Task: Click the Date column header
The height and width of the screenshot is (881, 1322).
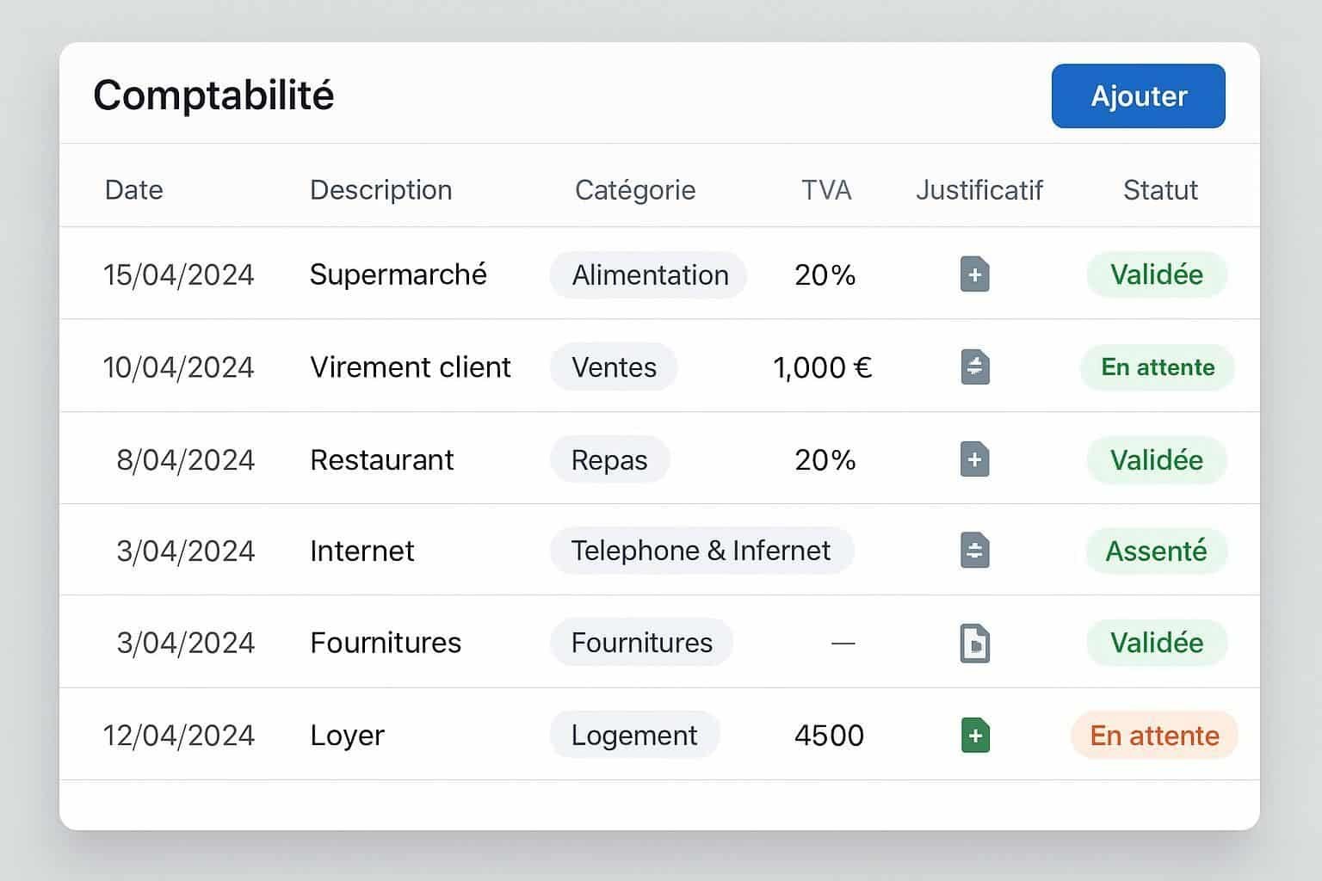Action: tap(133, 189)
